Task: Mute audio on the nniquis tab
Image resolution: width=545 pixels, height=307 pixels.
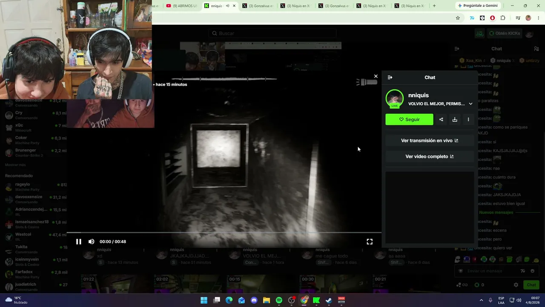Action: 228,6
